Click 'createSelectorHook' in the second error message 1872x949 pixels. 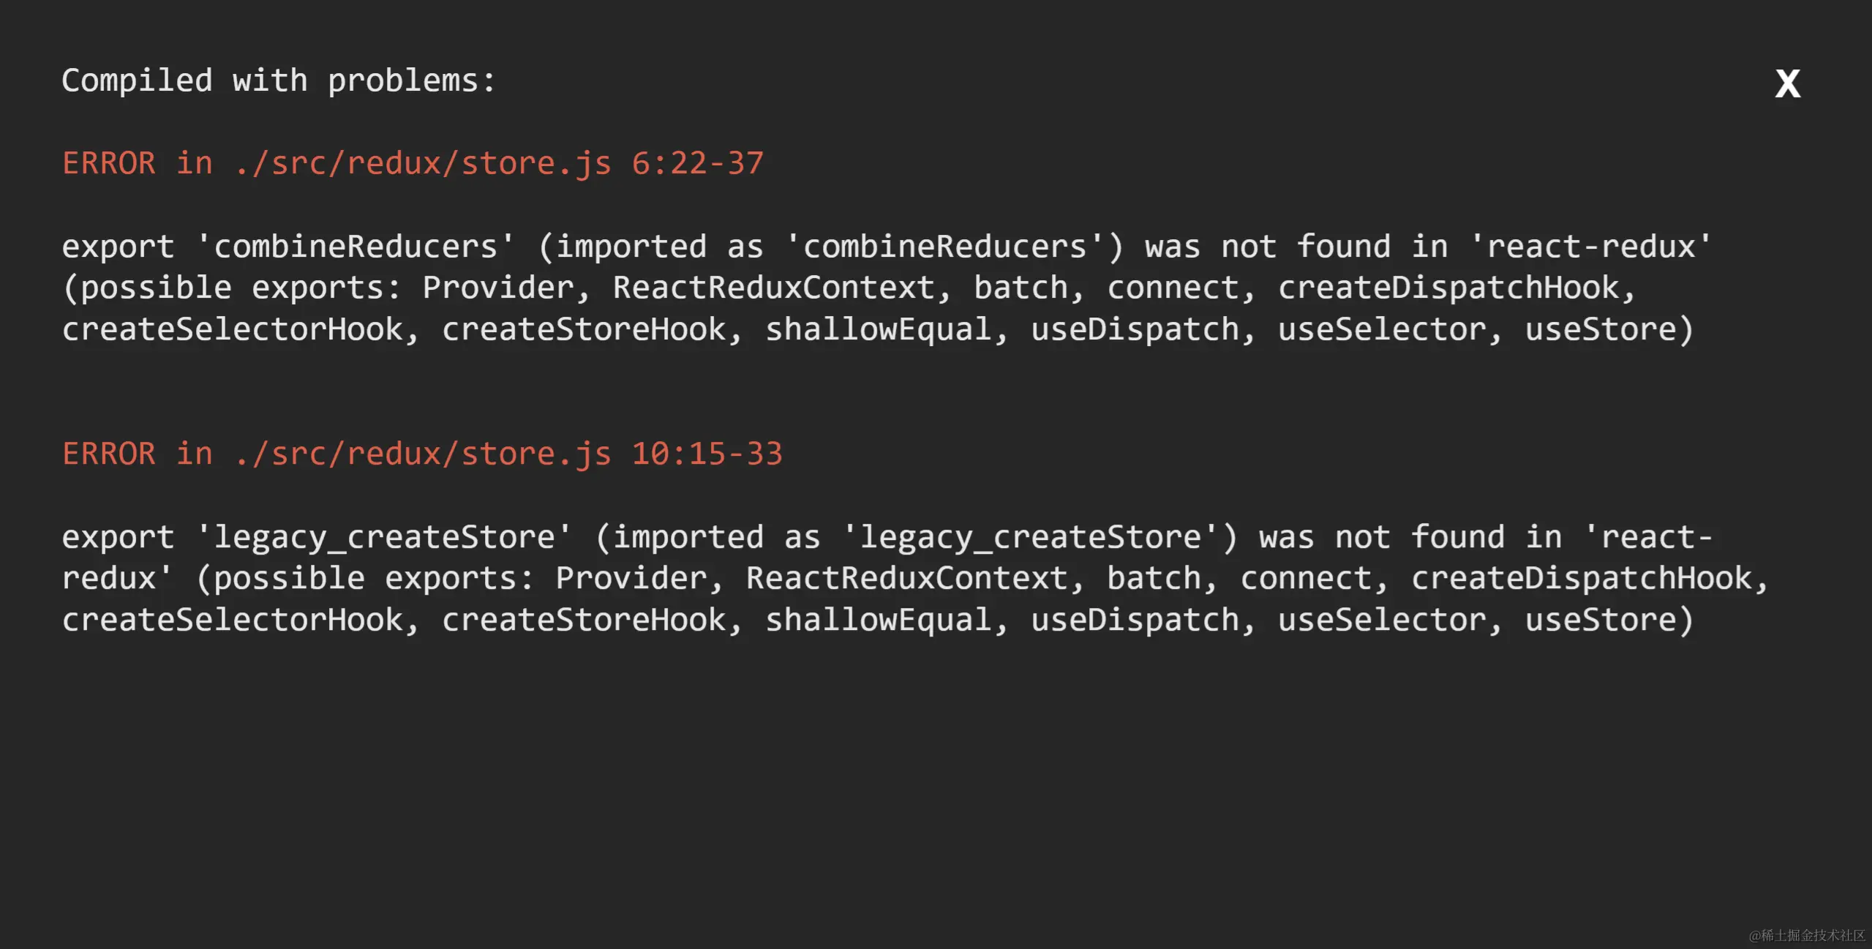coord(233,620)
